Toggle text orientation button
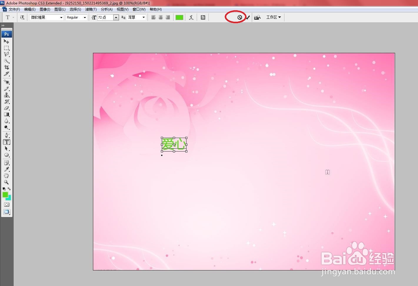The image size is (418, 286). [x=22, y=17]
